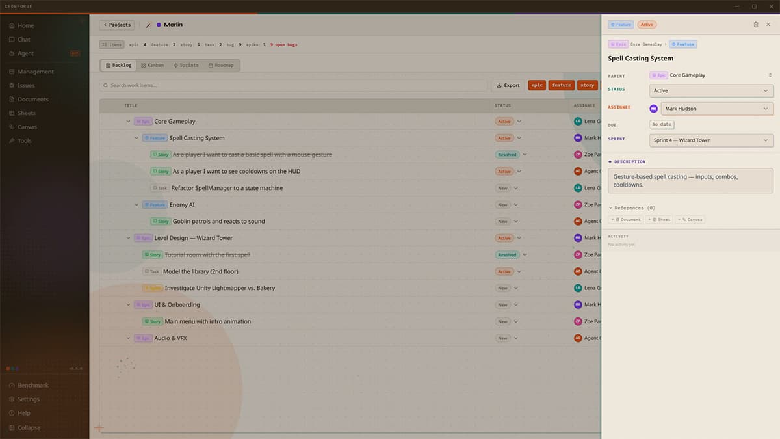Toggle the story filter chip
Screen dimensions: 780x439
[x=588, y=85]
